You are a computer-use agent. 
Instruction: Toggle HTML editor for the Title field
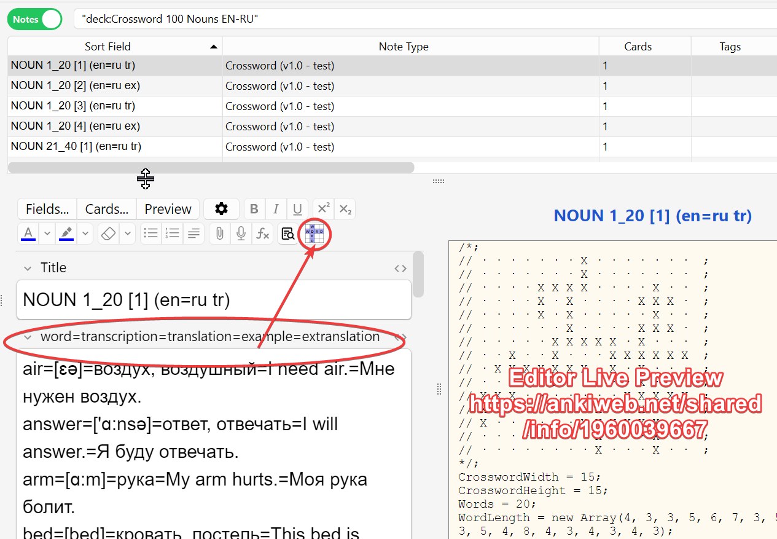pos(400,268)
